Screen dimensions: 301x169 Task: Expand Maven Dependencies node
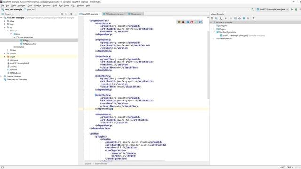coord(214,38)
